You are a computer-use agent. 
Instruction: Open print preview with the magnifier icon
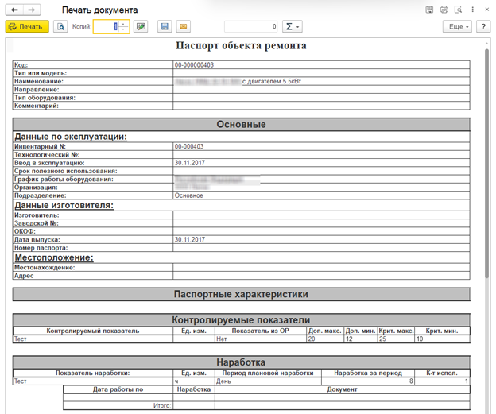point(60,26)
